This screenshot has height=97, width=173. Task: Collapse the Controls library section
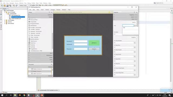coord(41,17)
